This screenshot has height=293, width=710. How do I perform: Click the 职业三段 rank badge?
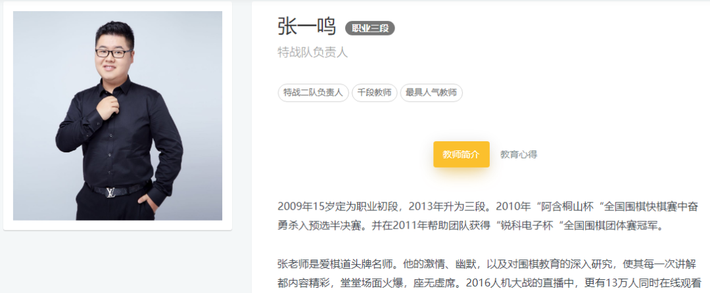point(370,28)
